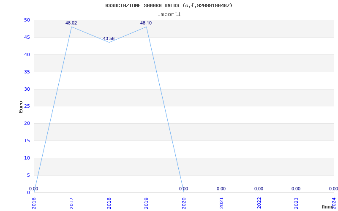Select the 48.10 data value label
This screenshot has width=338, height=211.
[146, 23]
